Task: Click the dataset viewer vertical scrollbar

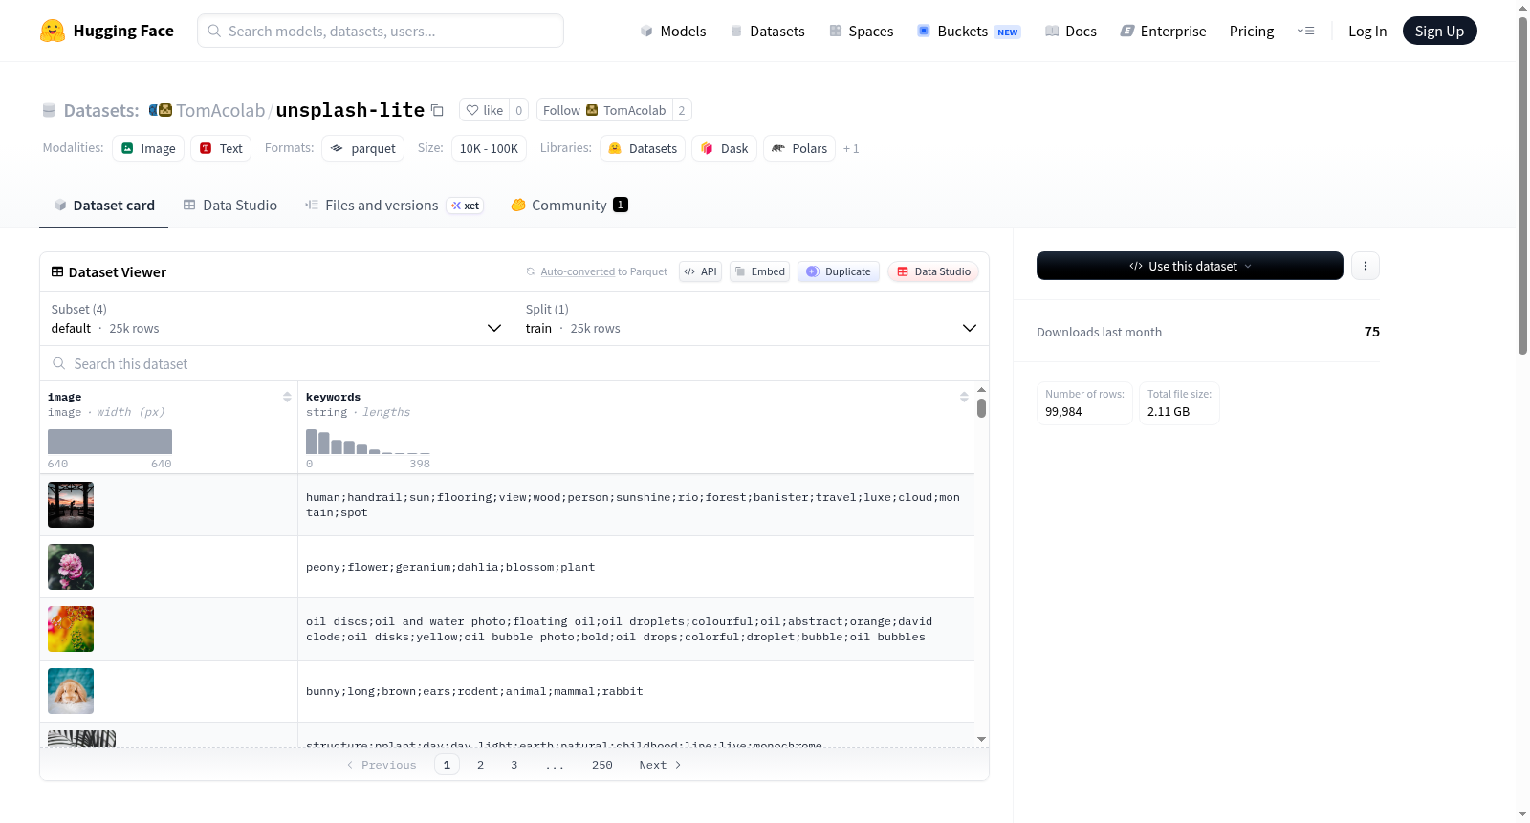Action: point(981,408)
